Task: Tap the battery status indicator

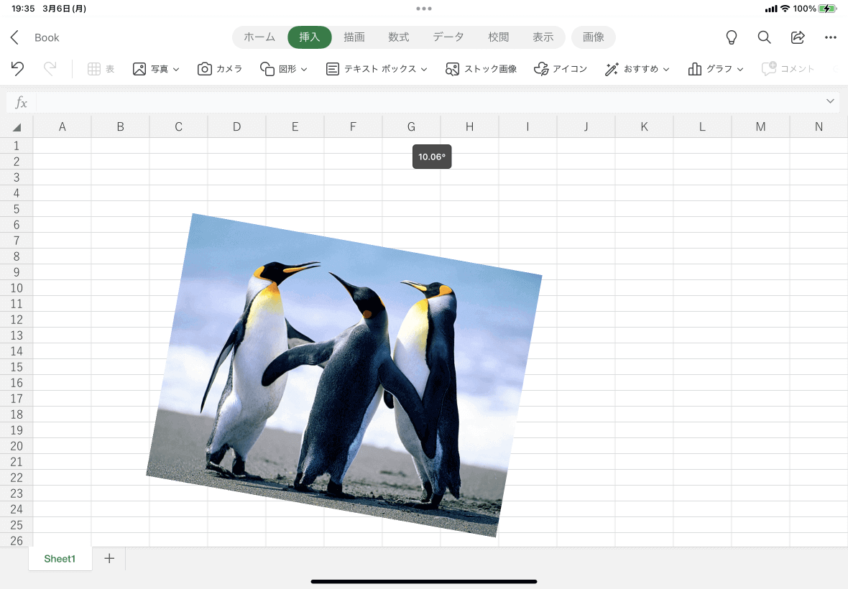Action: [827, 9]
